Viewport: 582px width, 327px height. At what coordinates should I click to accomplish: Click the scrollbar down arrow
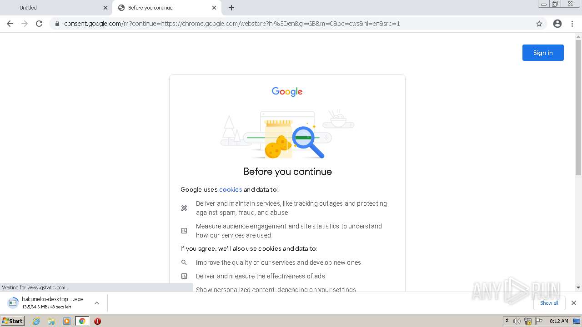(x=578, y=287)
